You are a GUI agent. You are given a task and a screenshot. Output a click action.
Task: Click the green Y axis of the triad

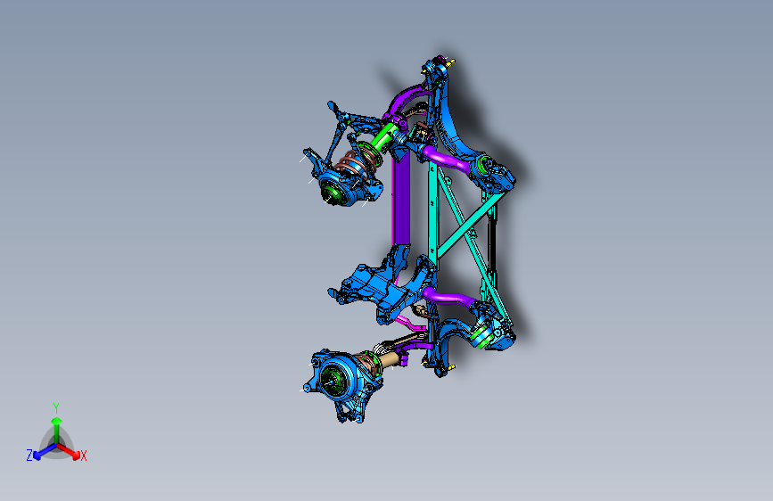[57, 430]
